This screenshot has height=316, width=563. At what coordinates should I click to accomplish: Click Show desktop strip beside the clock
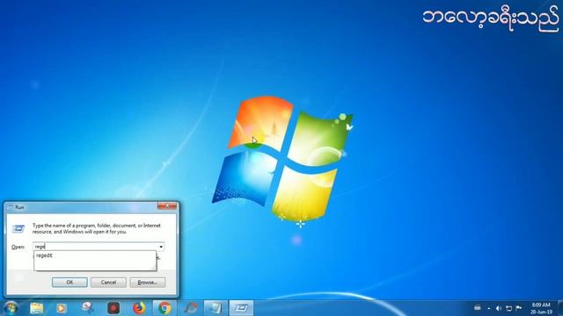click(560, 308)
